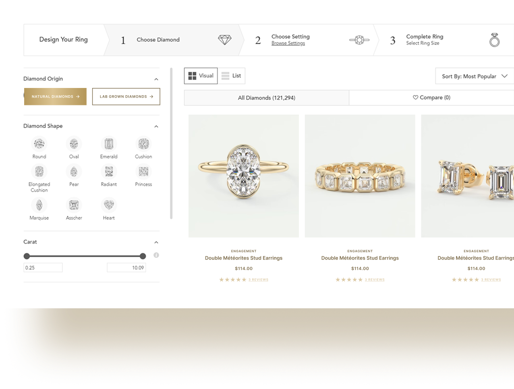The height and width of the screenshot is (389, 514).
Task: Open the Compare tab
Action: [431, 98]
